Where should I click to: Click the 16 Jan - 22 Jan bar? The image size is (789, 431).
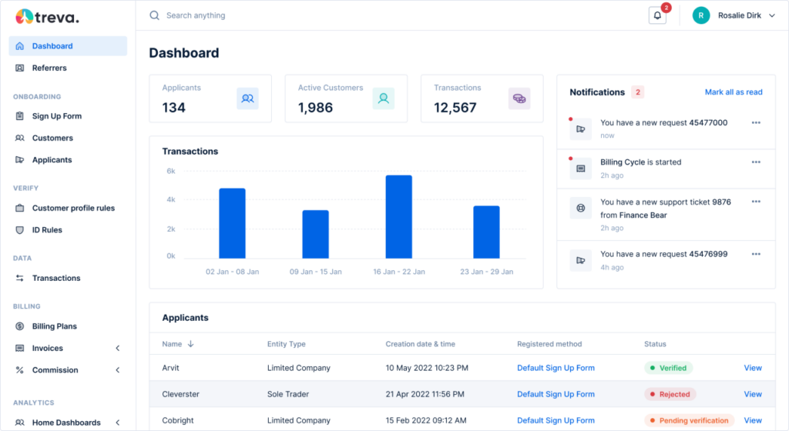pos(398,217)
